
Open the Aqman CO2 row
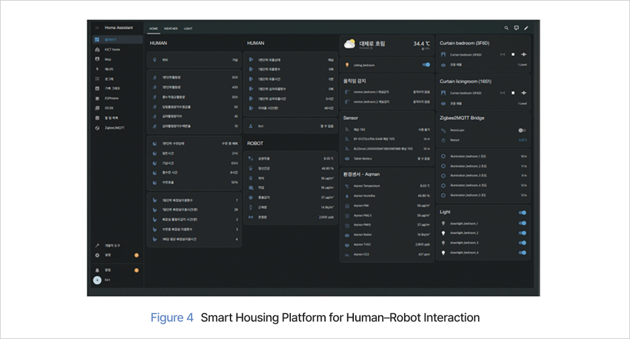(x=387, y=255)
